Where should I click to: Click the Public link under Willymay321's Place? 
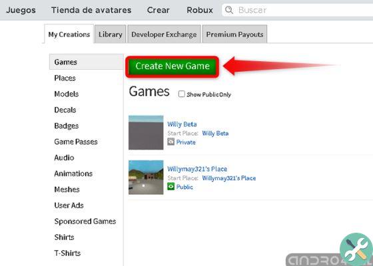coord(185,187)
